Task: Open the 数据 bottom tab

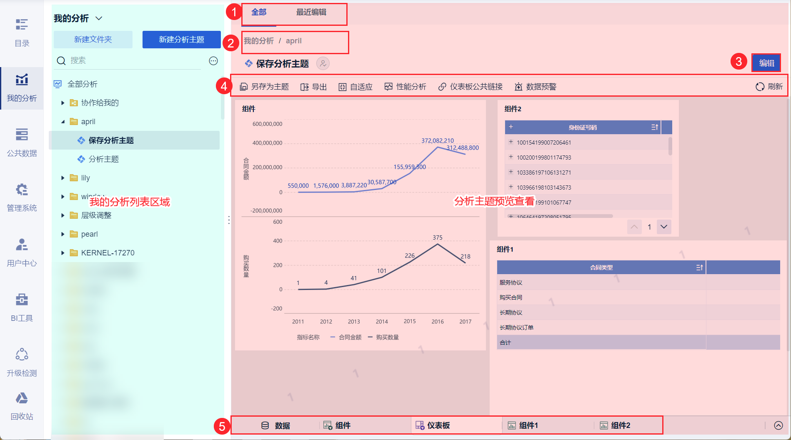Action: coord(275,425)
